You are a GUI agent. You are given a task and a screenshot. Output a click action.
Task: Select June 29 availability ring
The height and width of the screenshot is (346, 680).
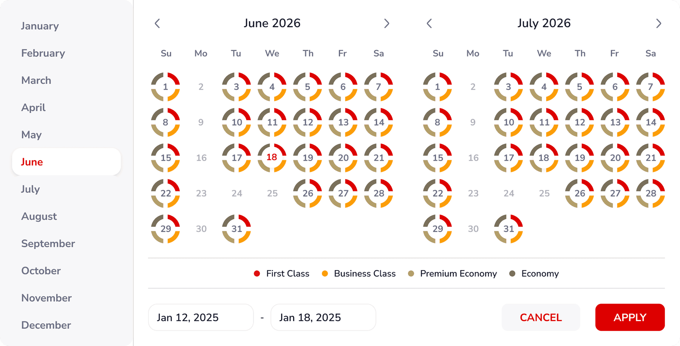coord(165,228)
